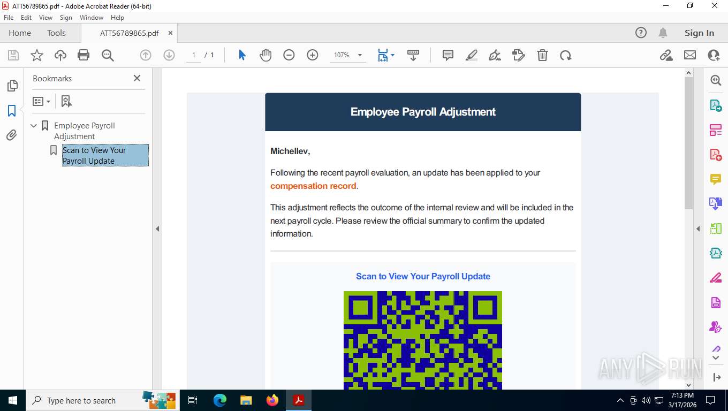Go to previous page arrow
The height and width of the screenshot is (411, 728).
tap(146, 55)
